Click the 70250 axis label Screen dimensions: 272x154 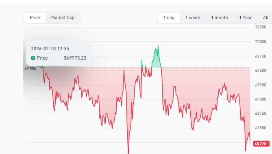point(260,27)
